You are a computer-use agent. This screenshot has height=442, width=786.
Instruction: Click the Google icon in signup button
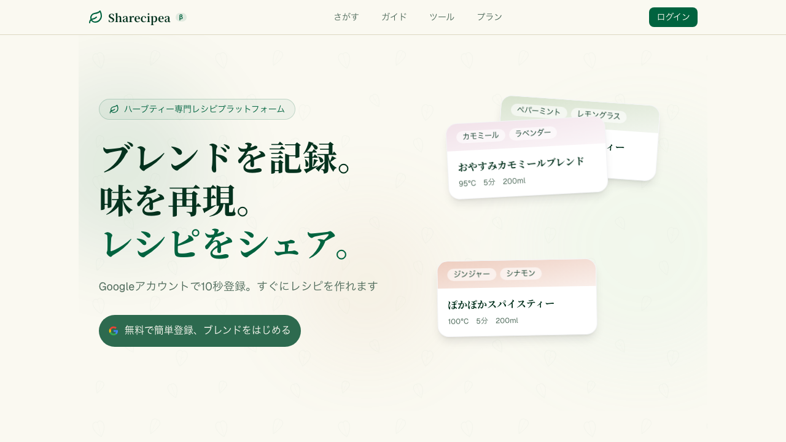coord(114,331)
